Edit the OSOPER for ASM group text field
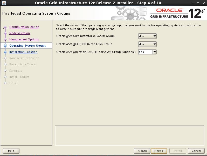The image size is (207, 156). coord(145,52)
